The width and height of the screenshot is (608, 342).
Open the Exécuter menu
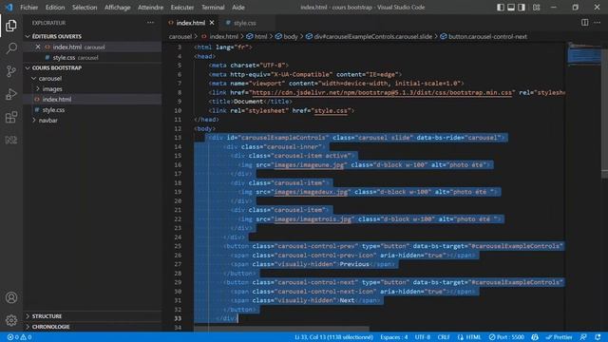tap(182, 7)
